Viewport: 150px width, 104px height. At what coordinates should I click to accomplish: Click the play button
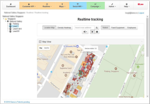pos(93,32)
